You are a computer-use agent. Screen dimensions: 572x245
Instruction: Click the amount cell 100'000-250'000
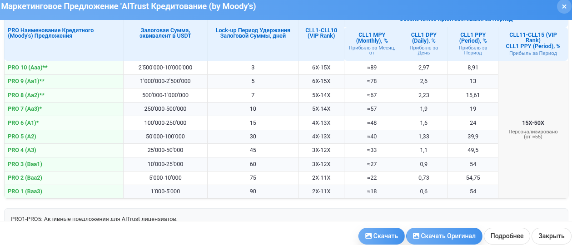coord(165,123)
